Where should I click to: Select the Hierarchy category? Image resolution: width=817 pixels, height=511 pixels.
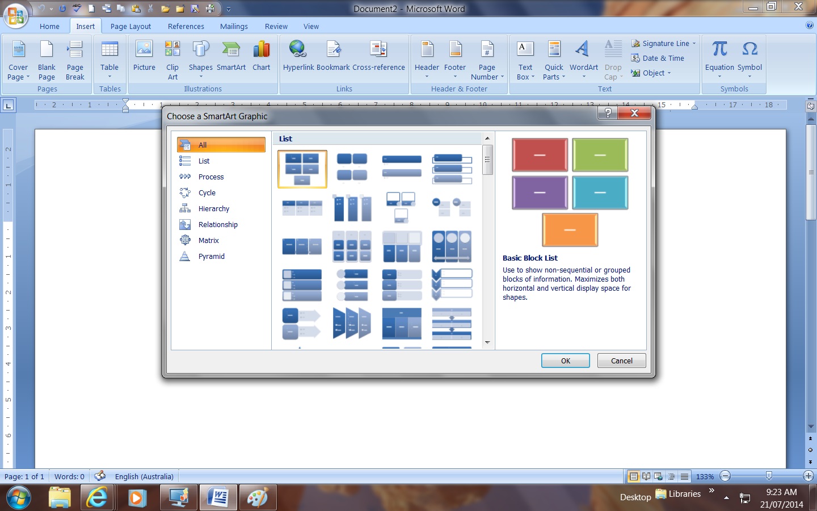[x=213, y=208]
